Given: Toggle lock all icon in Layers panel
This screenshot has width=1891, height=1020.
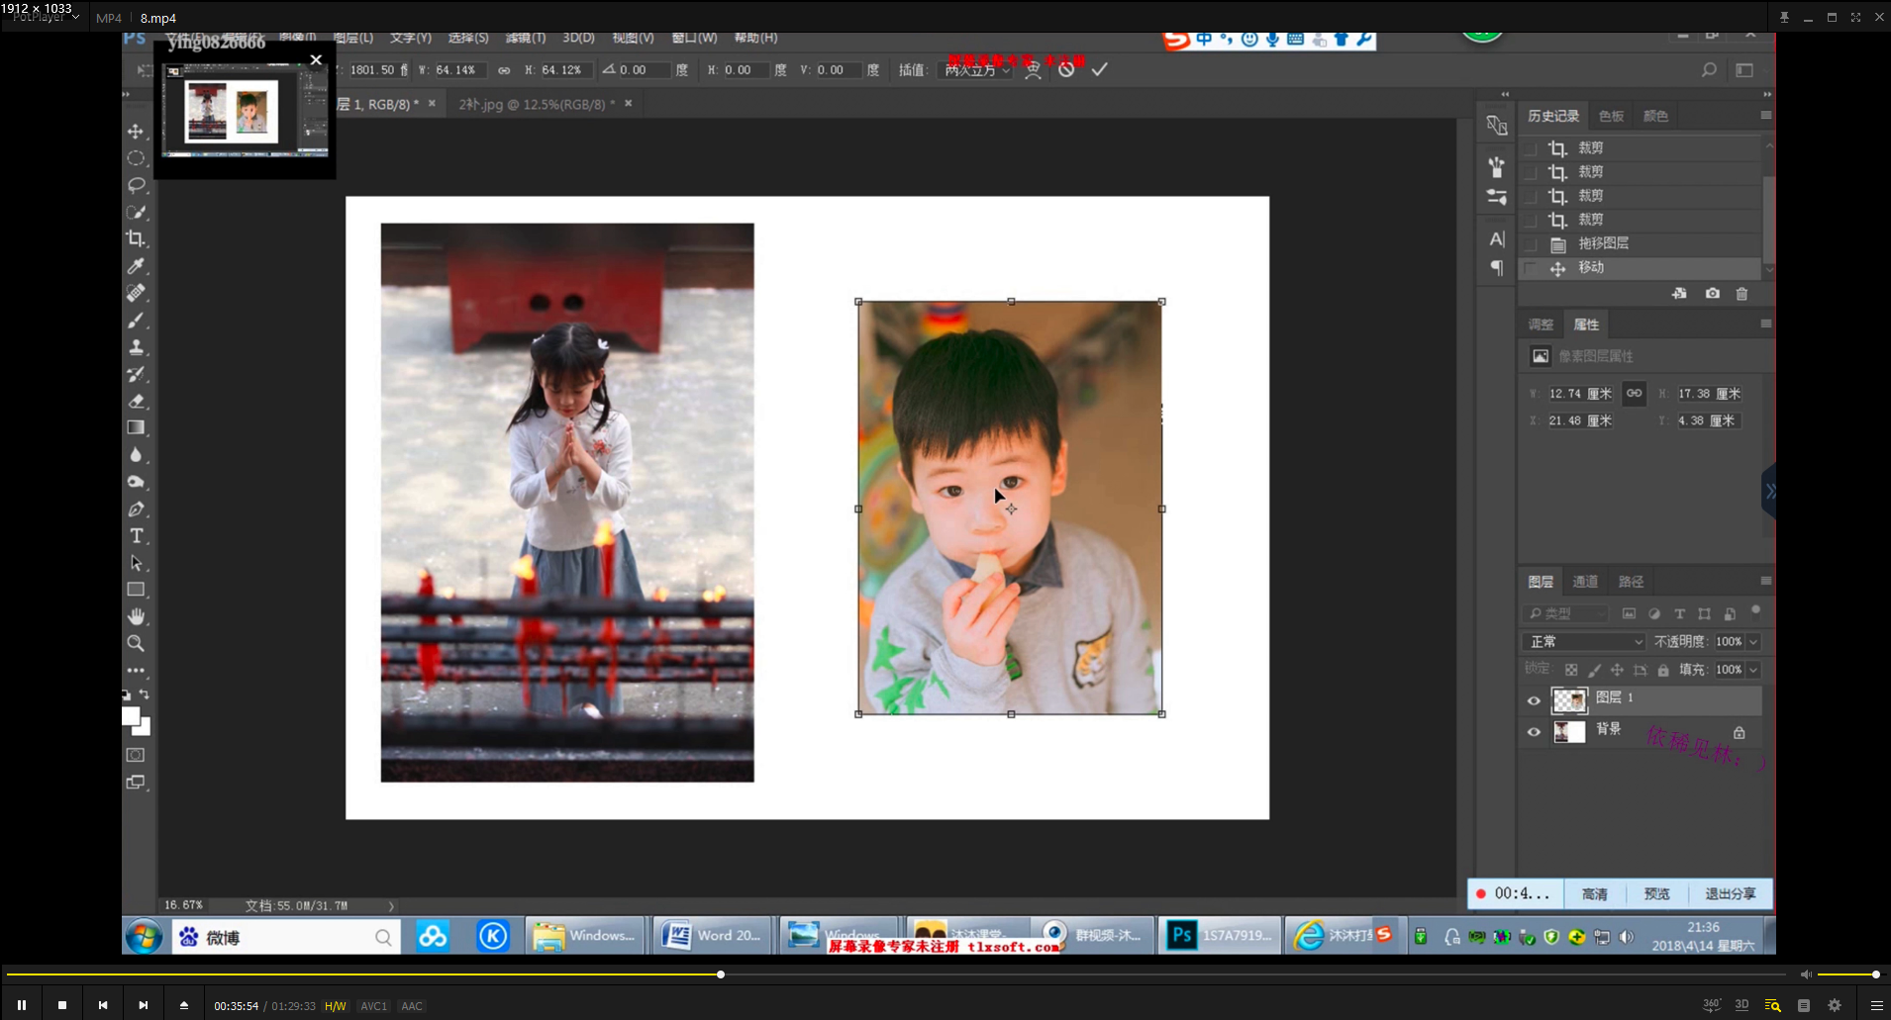Looking at the screenshot, I should click(1663, 670).
